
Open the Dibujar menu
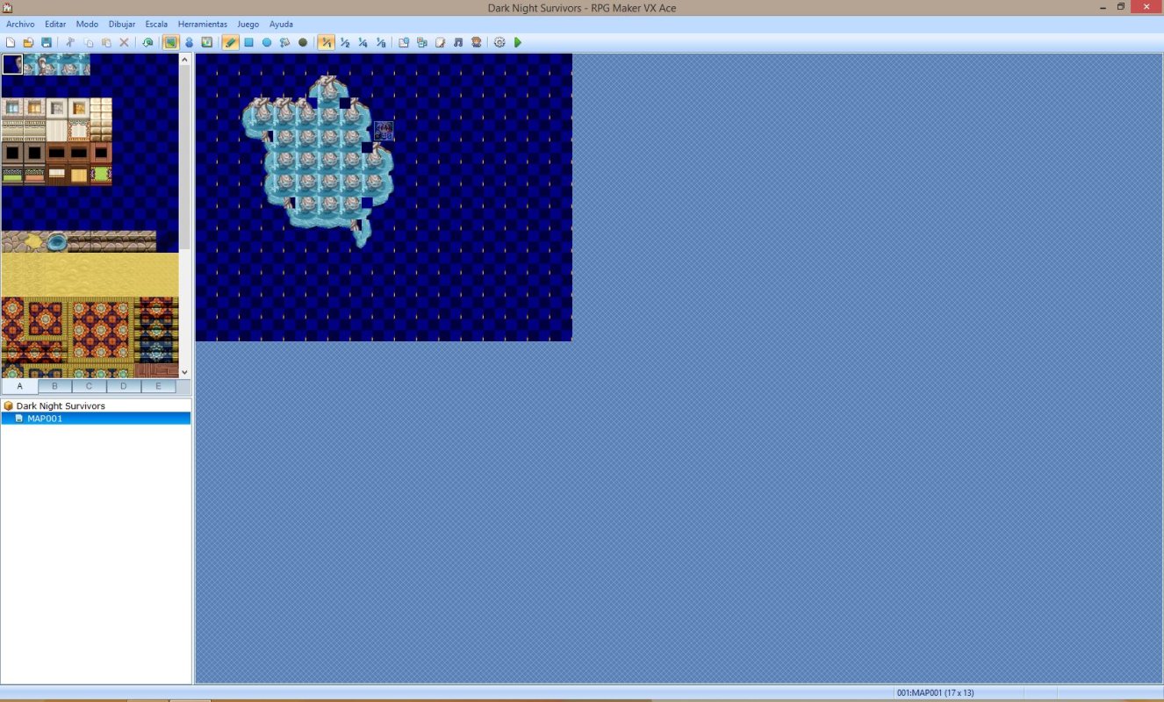[x=122, y=25]
